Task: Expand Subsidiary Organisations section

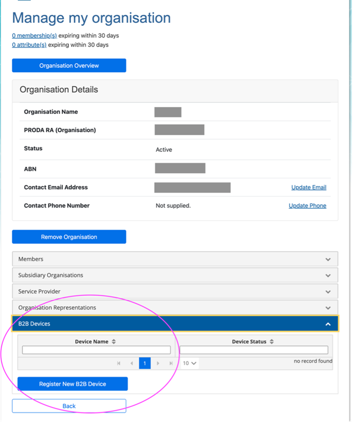Action: (175, 275)
